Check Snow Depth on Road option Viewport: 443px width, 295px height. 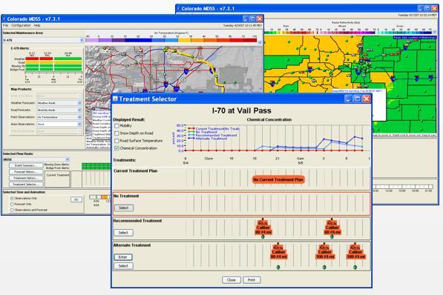(117, 133)
